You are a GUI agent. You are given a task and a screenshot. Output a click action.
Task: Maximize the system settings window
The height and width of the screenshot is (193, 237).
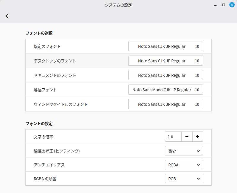click(x=224, y=5)
